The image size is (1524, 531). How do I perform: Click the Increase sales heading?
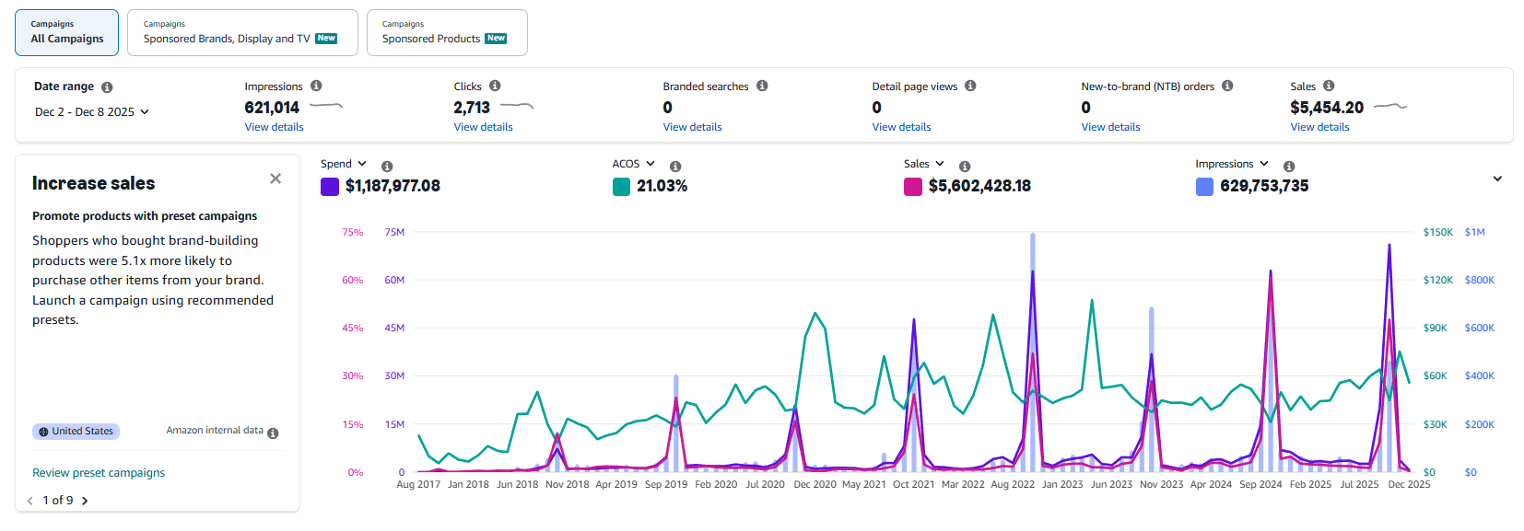tap(93, 183)
